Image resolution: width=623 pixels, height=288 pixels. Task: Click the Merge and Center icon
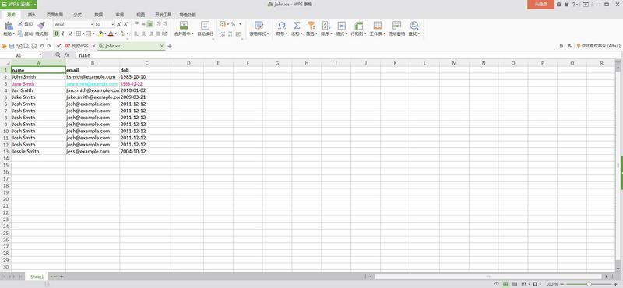click(184, 26)
